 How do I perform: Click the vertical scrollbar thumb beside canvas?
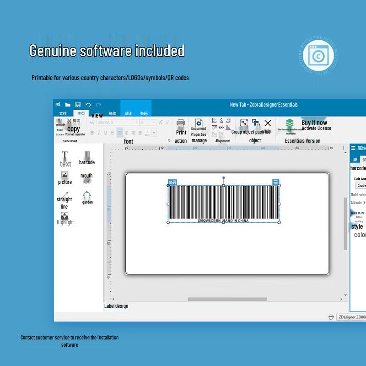pos(345,224)
